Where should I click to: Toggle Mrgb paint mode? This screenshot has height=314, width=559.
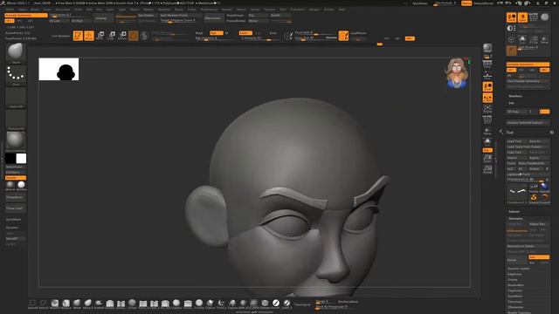tap(199, 33)
